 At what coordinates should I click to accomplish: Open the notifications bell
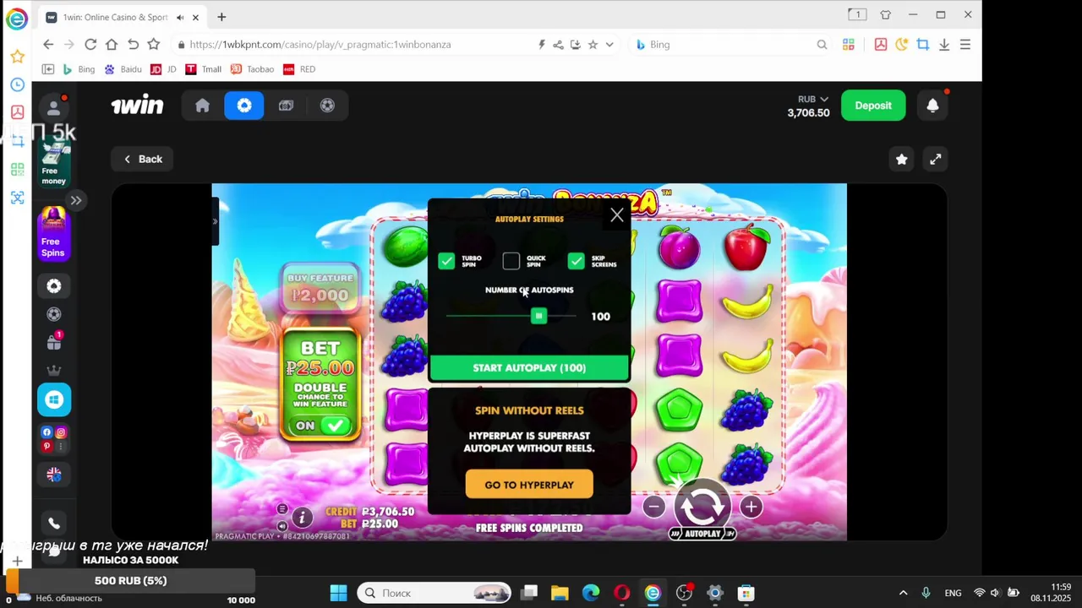pyautogui.click(x=932, y=106)
